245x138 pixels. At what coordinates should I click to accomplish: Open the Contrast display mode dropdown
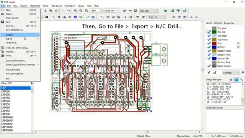[x=238, y=72]
